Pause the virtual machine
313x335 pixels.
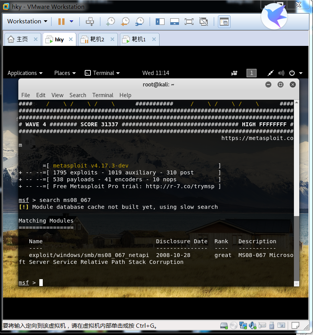coord(61,21)
